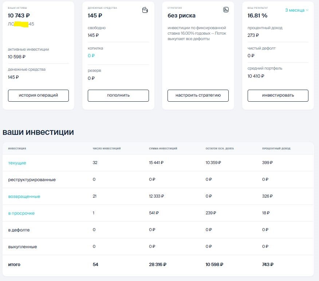Viewport: 319px width, 281px height.
Task: Click 541 ₽ in в просрочке row
Action: tap(154, 213)
